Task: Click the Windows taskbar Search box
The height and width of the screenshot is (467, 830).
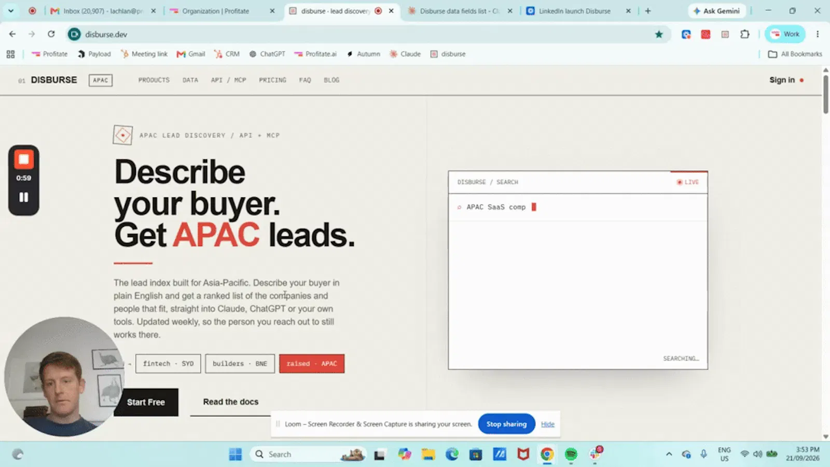Action: [308, 455]
